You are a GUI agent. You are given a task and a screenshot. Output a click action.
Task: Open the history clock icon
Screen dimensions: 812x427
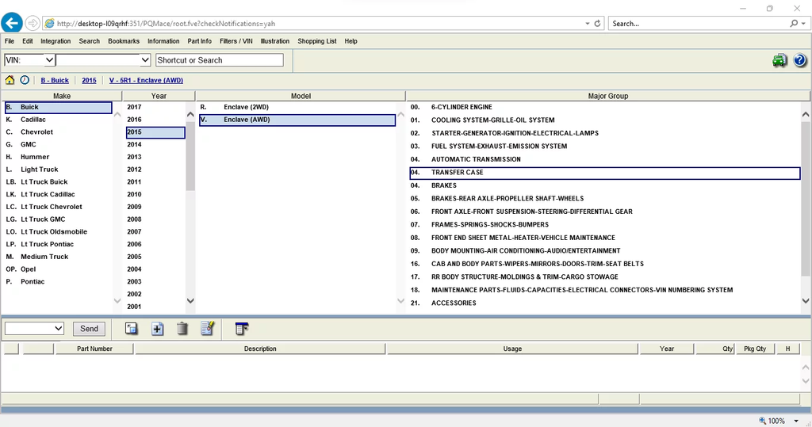[x=25, y=80]
